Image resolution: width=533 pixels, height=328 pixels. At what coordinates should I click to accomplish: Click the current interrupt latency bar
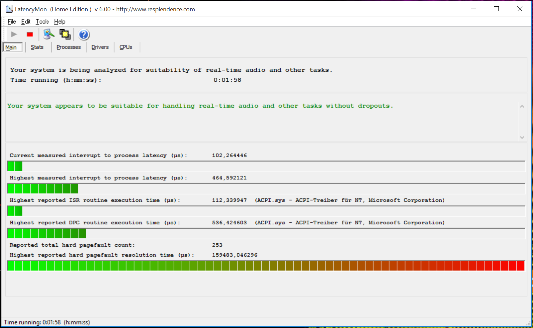(x=266, y=166)
